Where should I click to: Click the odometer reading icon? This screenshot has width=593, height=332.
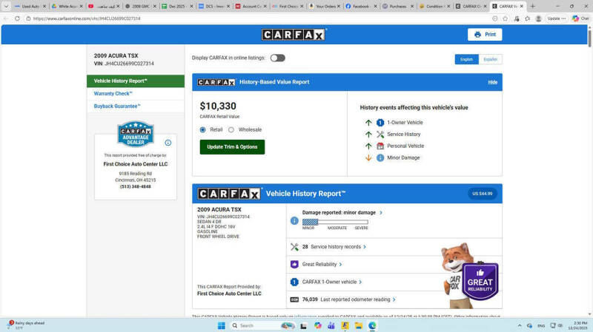click(x=294, y=299)
